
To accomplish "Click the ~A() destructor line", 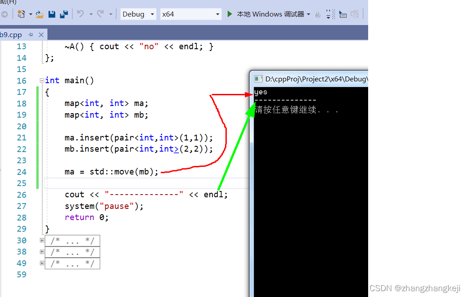I will tap(139, 47).
